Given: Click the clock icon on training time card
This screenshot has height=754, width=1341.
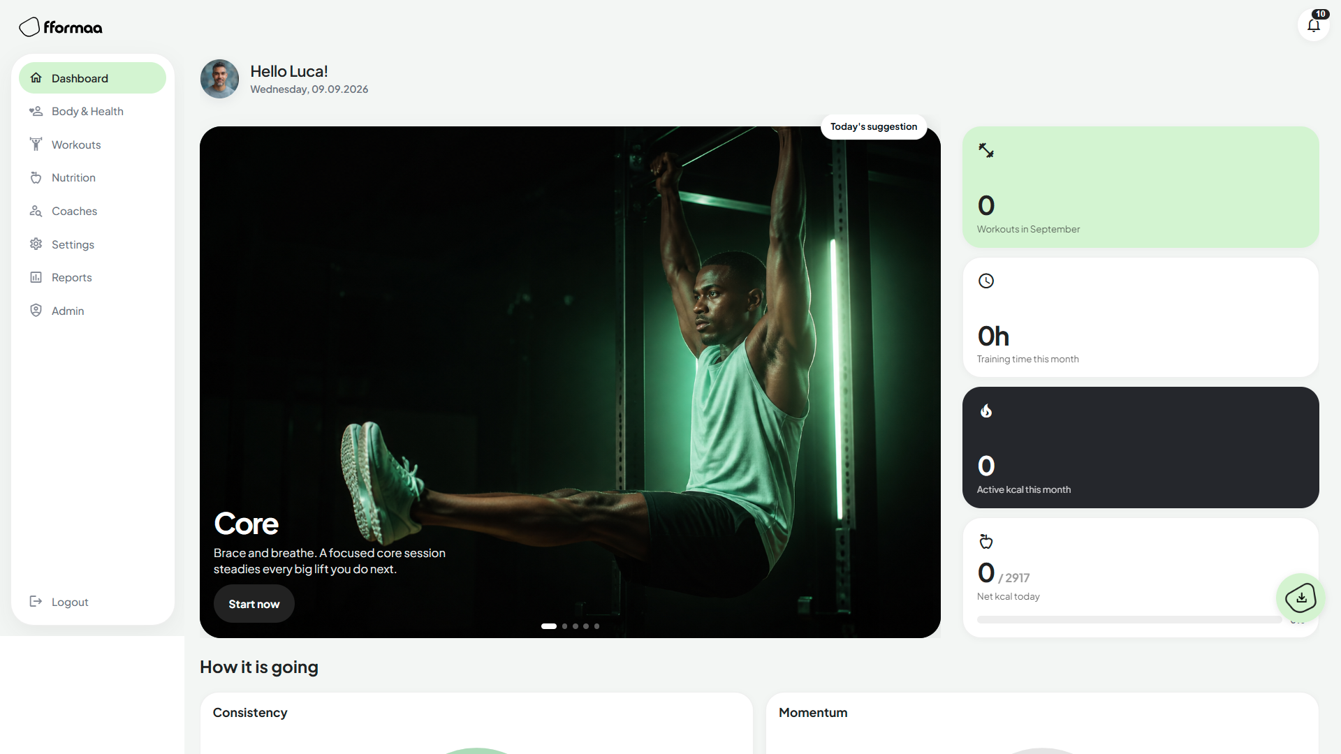Looking at the screenshot, I should click(986, 281).
